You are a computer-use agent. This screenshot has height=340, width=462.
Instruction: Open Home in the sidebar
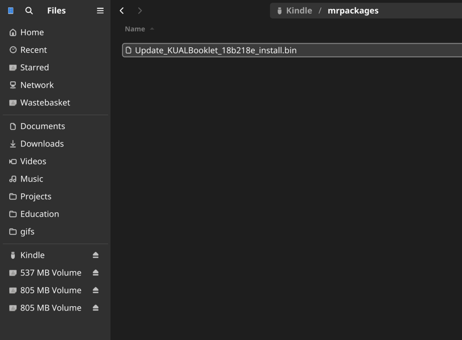(32, 33)
